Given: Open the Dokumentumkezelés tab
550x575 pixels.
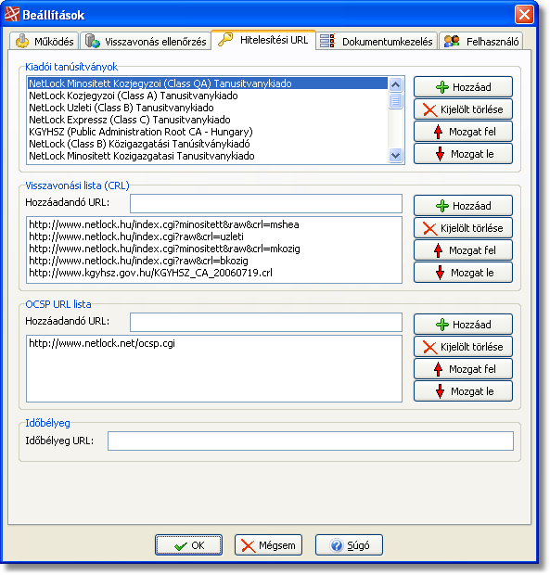Looking at the screenshot, I should click(x=377, y=41).
